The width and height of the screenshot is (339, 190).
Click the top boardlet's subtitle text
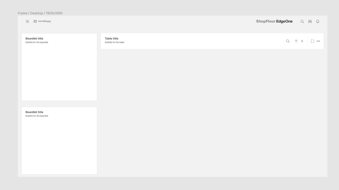(x=37, y=42)
